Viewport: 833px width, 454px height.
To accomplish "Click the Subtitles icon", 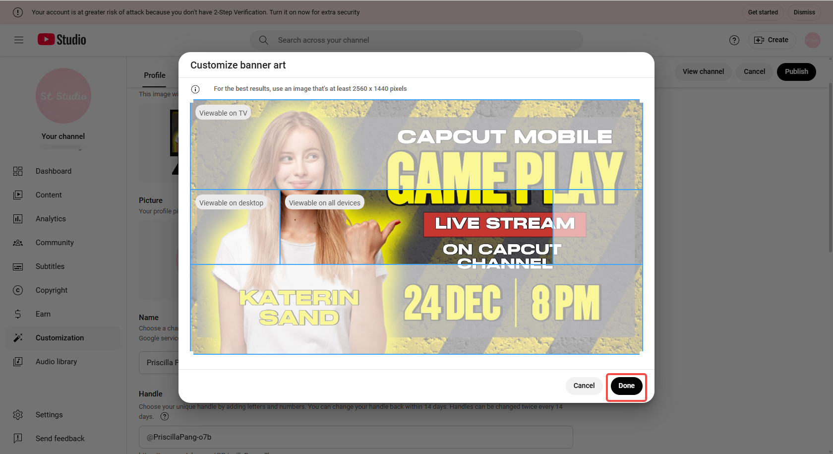I will pos(18,266).
